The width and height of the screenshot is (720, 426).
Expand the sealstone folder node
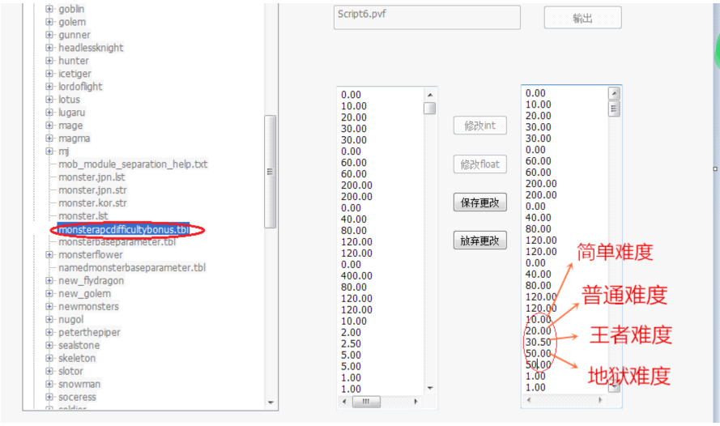pos(49,346)
